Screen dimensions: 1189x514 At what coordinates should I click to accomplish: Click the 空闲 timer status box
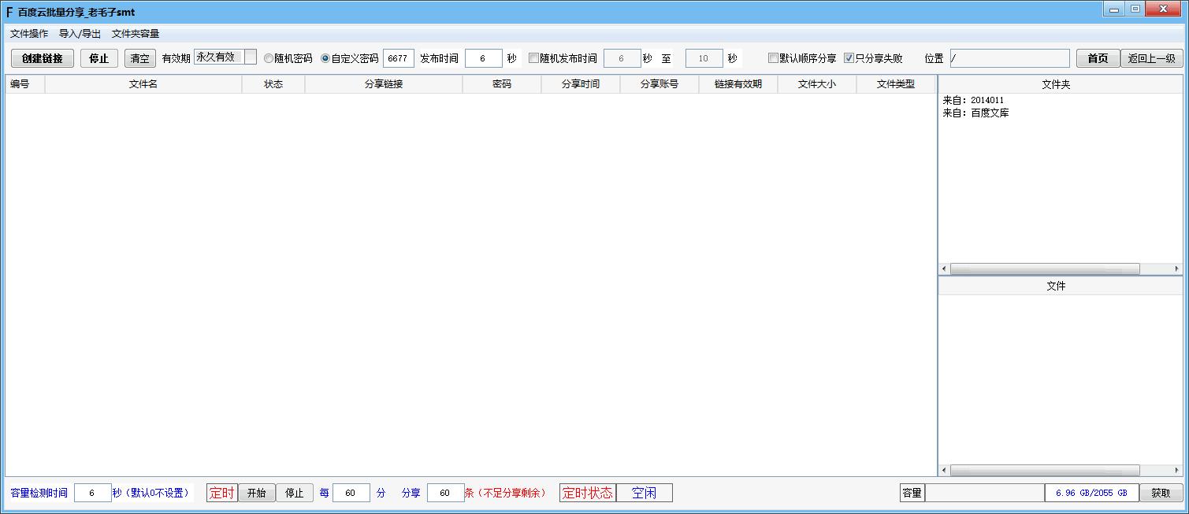point(645,493)
